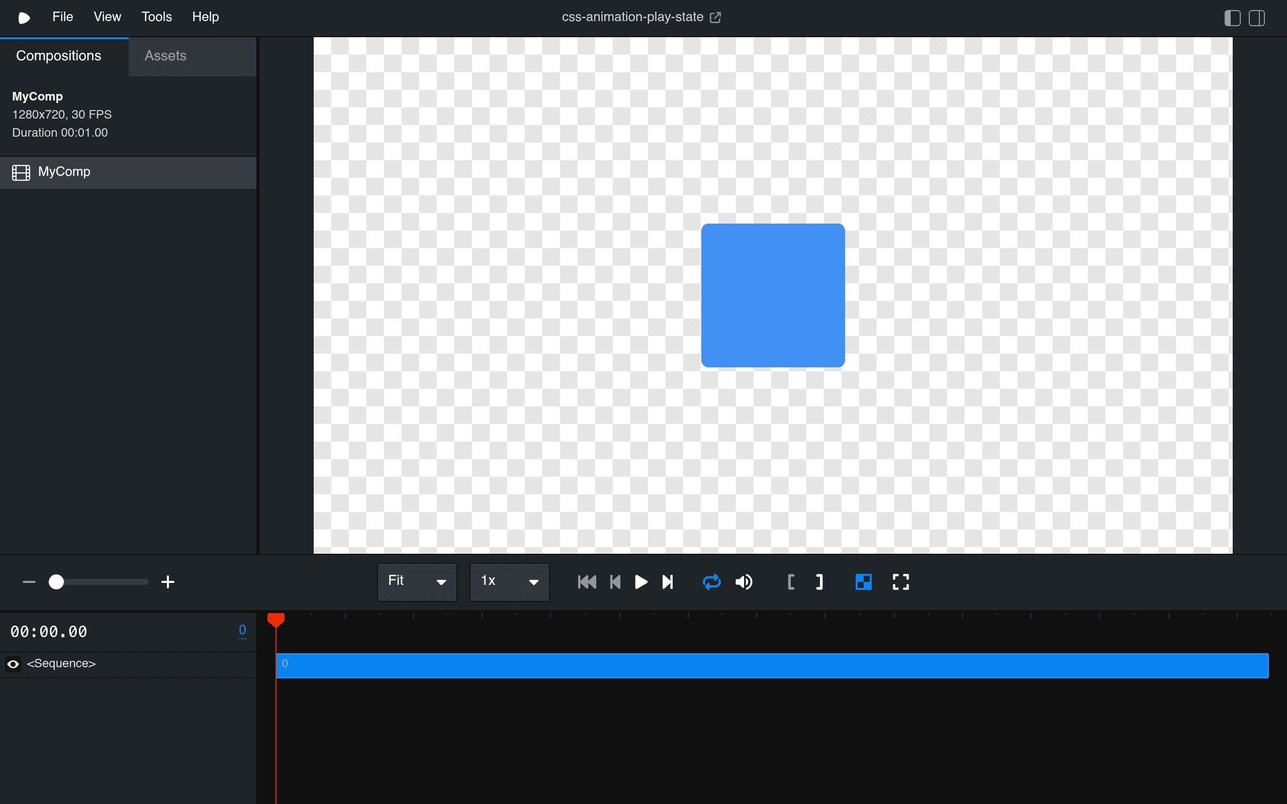1287x804 pixels.
Task: Enter fullscreen preview mode
Action: [900, 582]
